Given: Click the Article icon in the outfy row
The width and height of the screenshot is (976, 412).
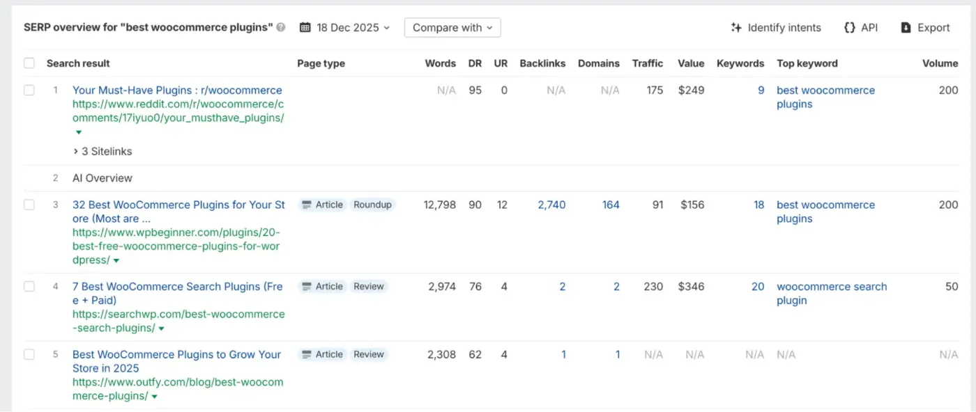Looking at the screenshot, I should pyautogui.click(x=306, y=354).
